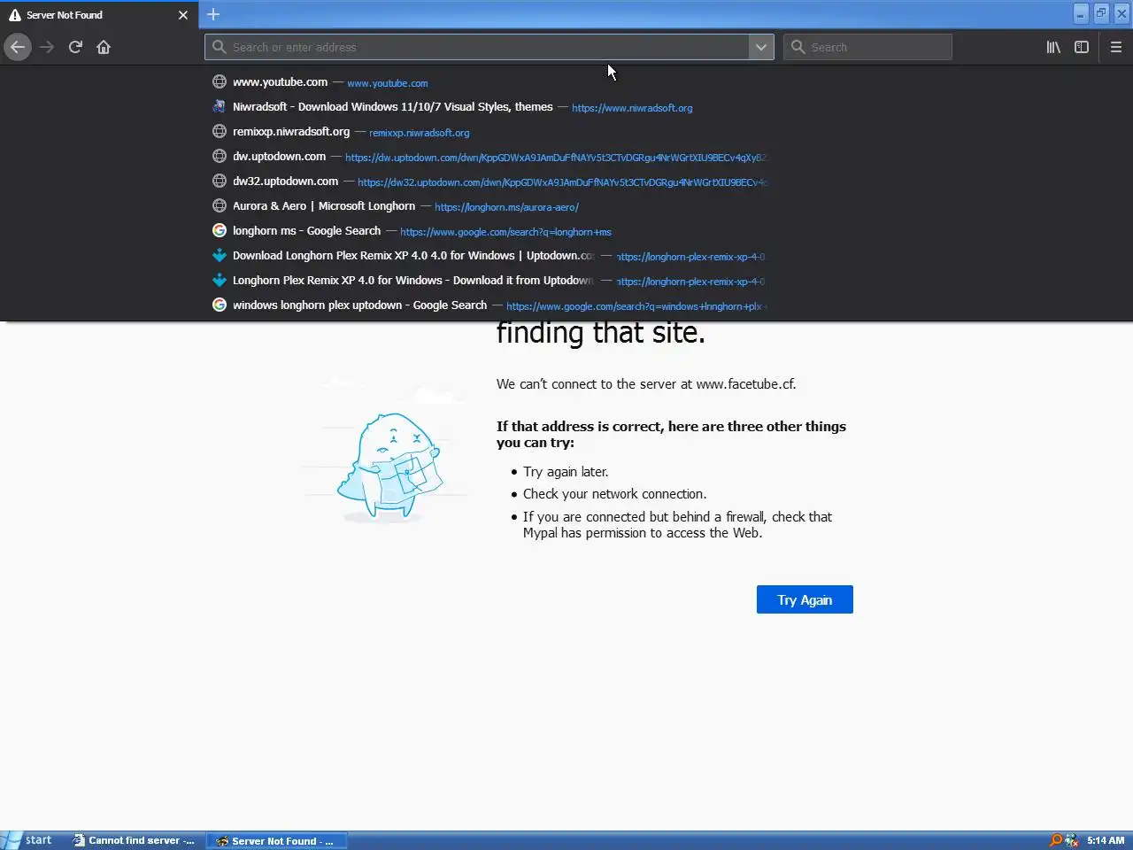Open the hamburger application menu

pos(1116,47)
